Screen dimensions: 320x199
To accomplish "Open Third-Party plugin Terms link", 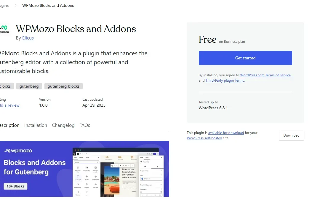I will 225,80.
